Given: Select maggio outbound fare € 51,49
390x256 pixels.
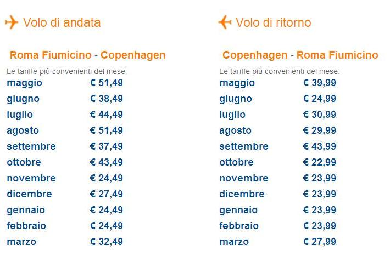Looking at the screenshot, I should (x=107, y=83).
